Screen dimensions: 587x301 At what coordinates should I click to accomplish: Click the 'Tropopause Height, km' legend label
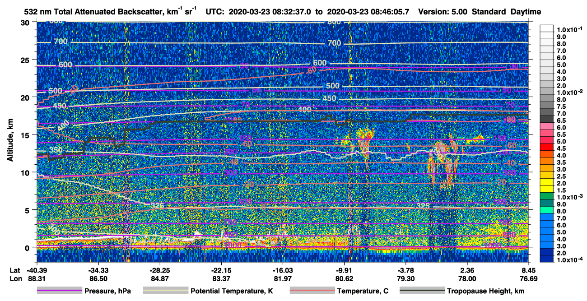[x=486, y=292]
